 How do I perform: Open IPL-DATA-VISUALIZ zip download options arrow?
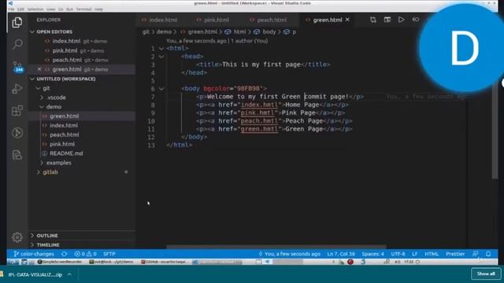pos(69,274)
